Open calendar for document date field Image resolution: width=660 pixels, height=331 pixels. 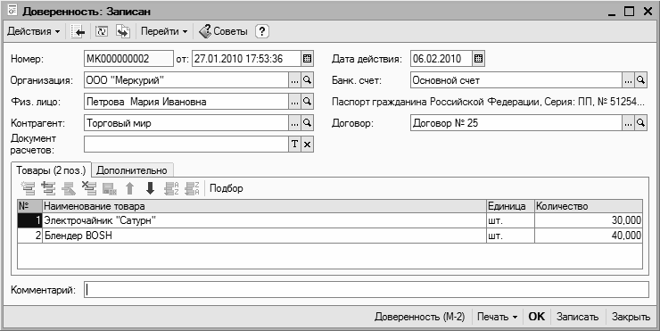(308, 59)
